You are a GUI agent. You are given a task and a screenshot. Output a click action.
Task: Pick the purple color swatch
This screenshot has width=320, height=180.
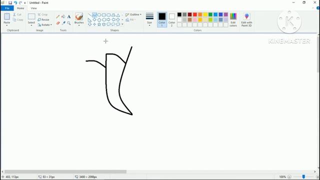tap(226, 14)
